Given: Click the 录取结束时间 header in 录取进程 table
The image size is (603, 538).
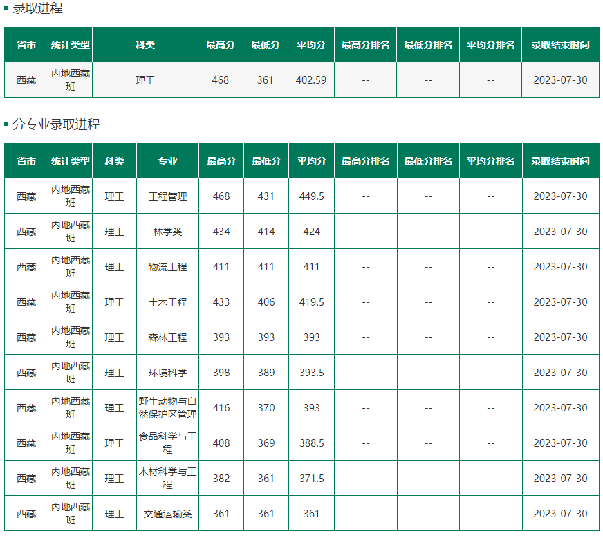Looking at the screenshot, I should tap(560, 45).
